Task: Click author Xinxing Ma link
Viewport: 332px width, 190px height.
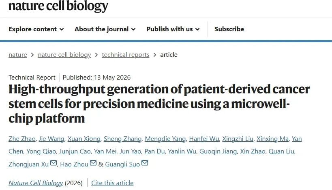Action: (272, 139)
